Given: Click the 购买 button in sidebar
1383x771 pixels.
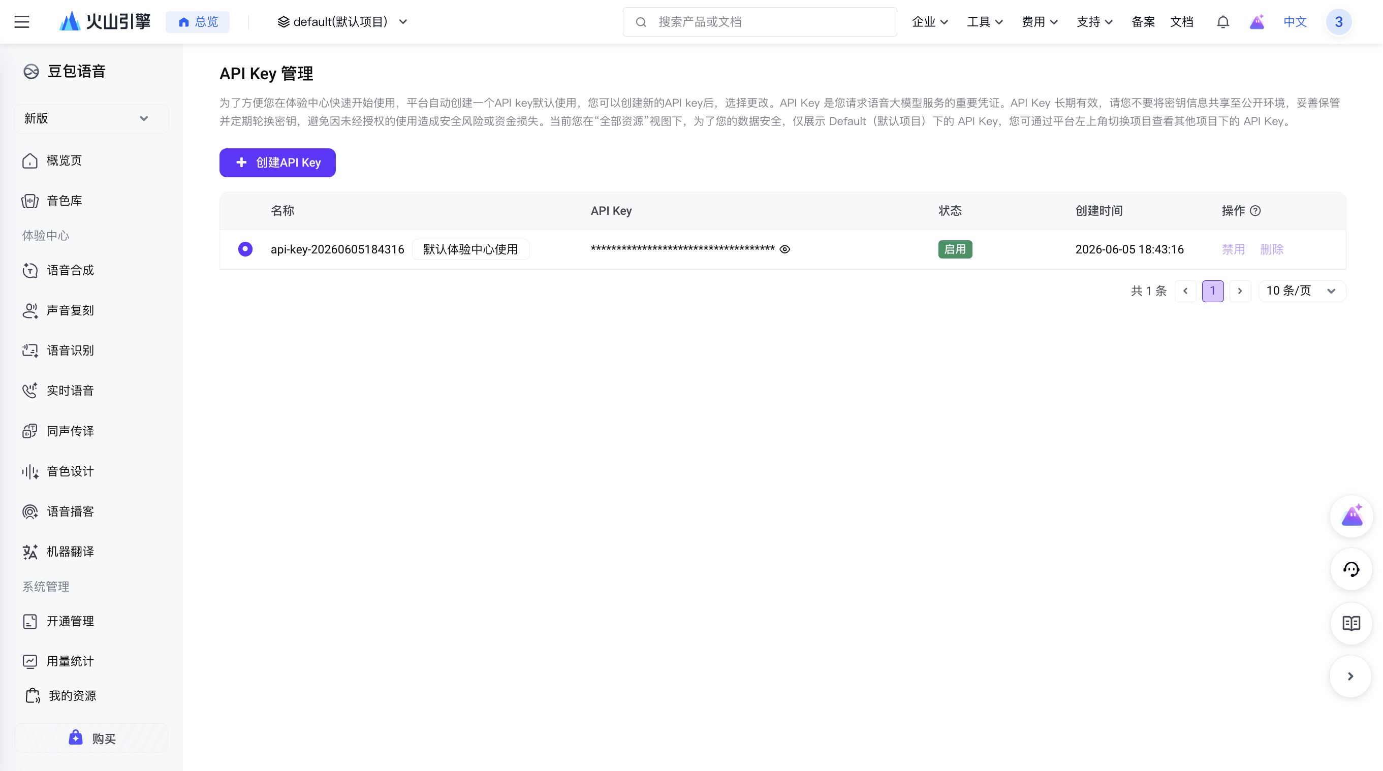Looking at the screenshot, I should (x=91, y=738).
